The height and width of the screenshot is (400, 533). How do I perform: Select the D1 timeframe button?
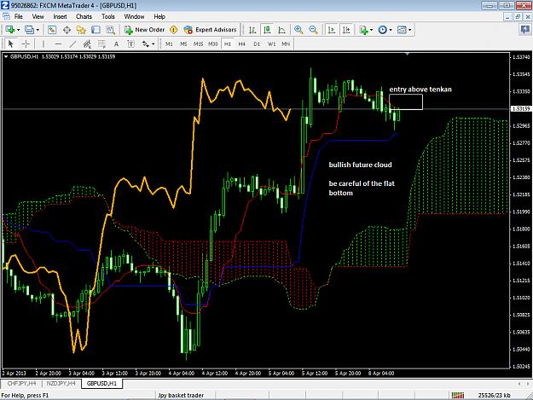point(257,43)
